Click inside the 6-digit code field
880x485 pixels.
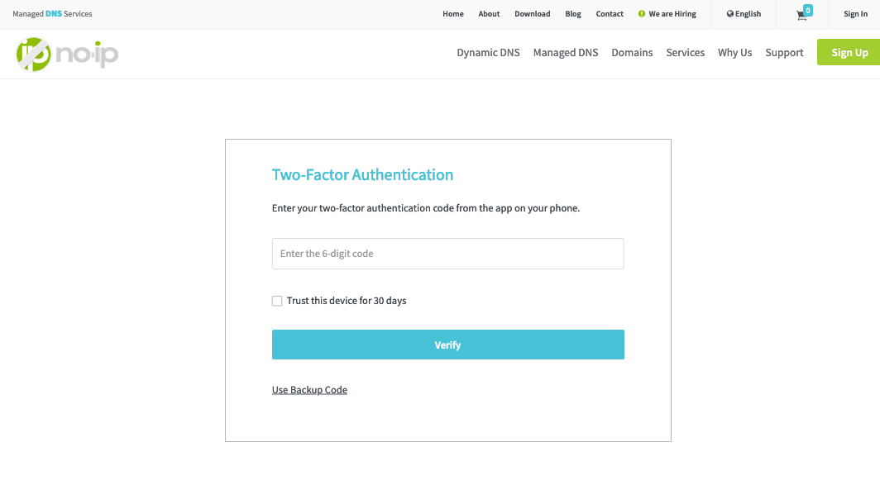coord(447,254)
